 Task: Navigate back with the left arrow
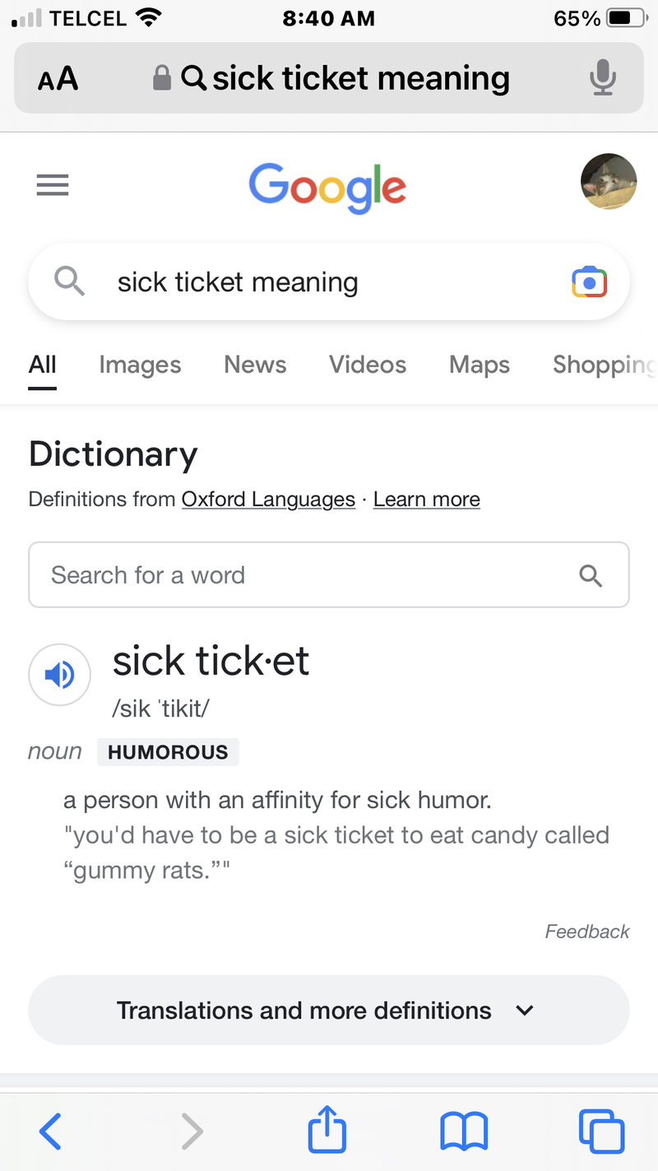pos(50,1131)
